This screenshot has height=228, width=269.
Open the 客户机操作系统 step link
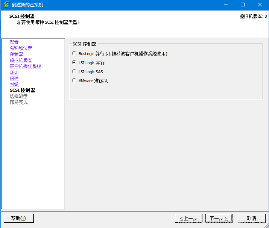25,66
